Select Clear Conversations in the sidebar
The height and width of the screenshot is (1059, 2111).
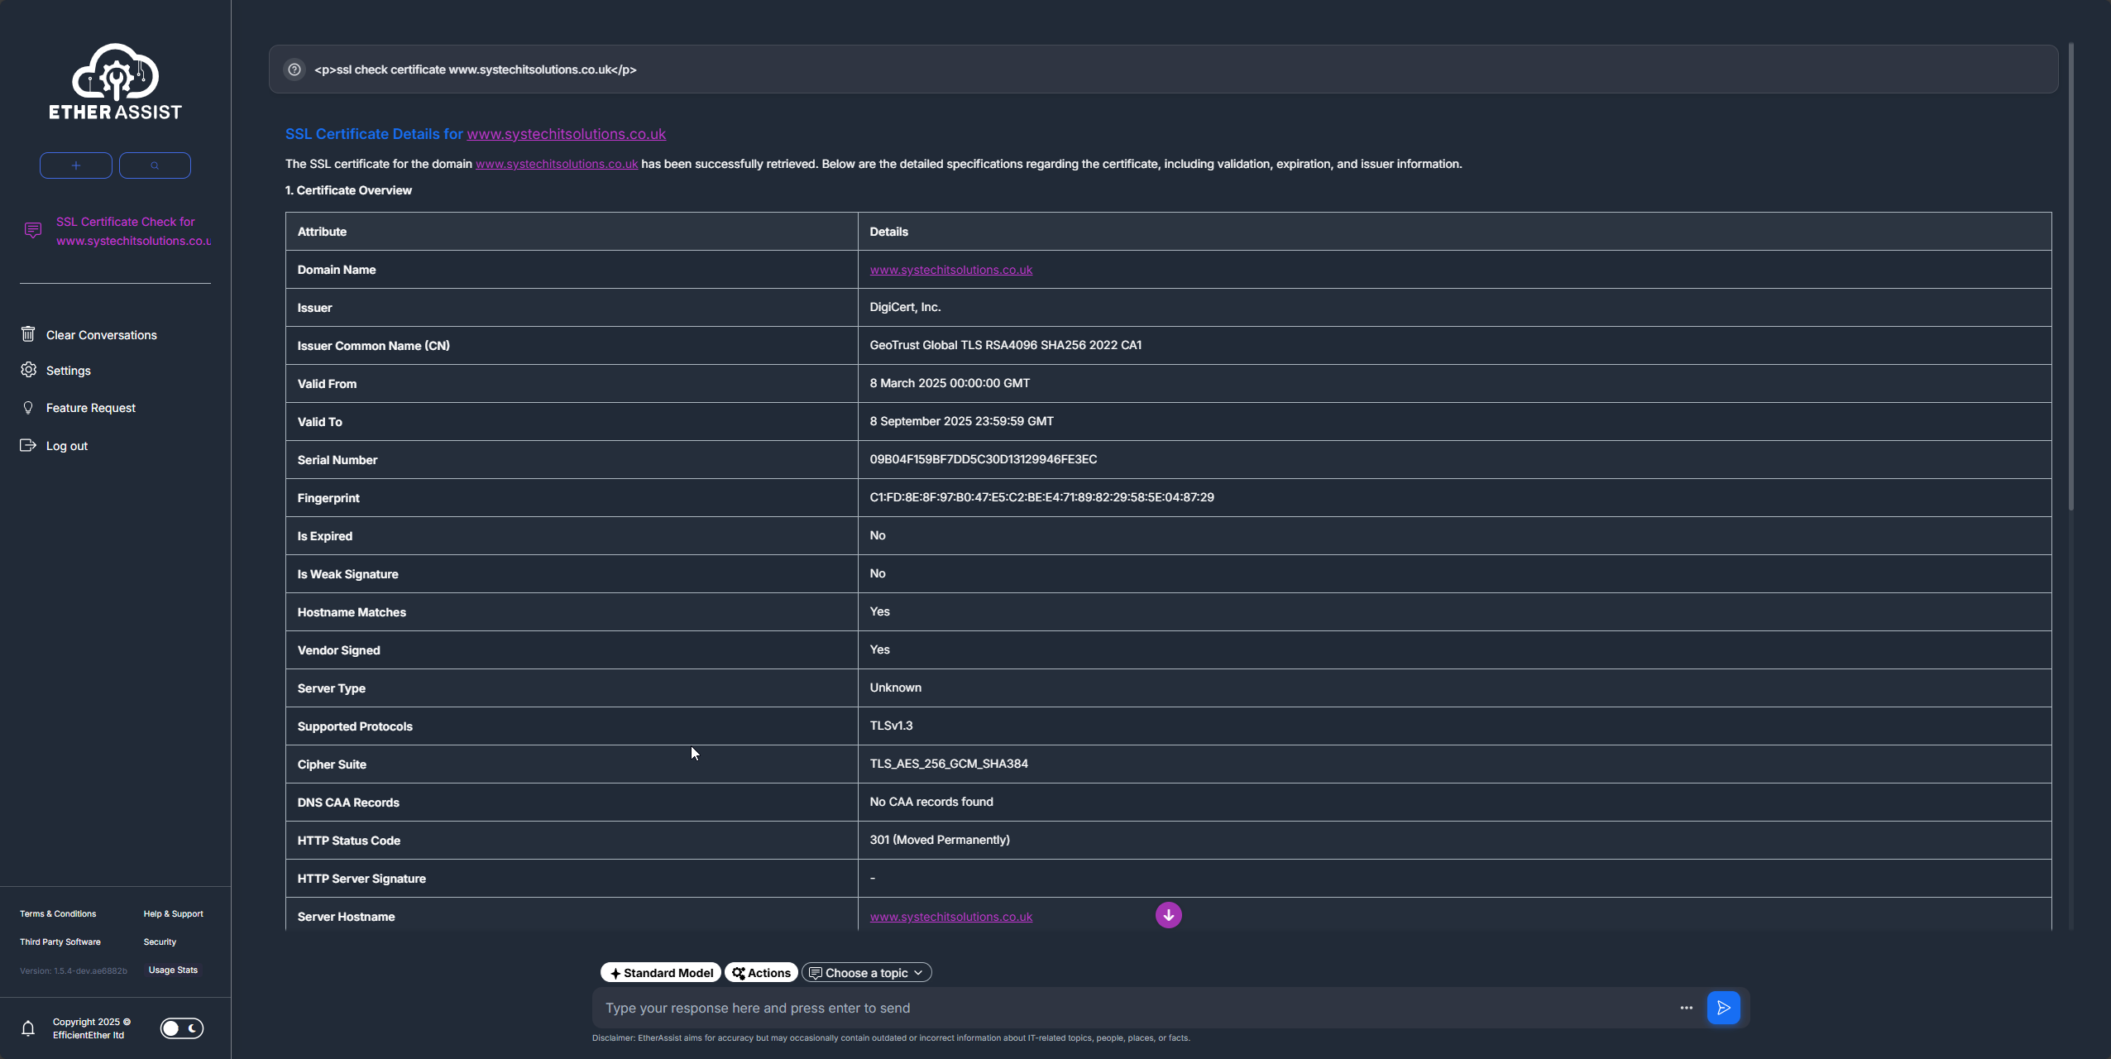[102, 335]
